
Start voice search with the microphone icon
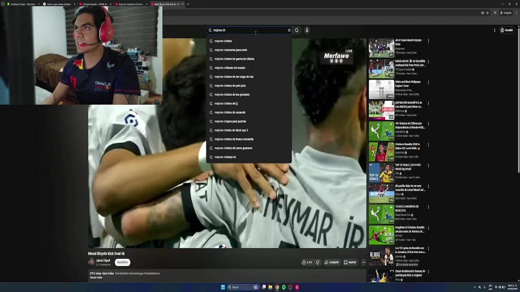click(307, 30)
